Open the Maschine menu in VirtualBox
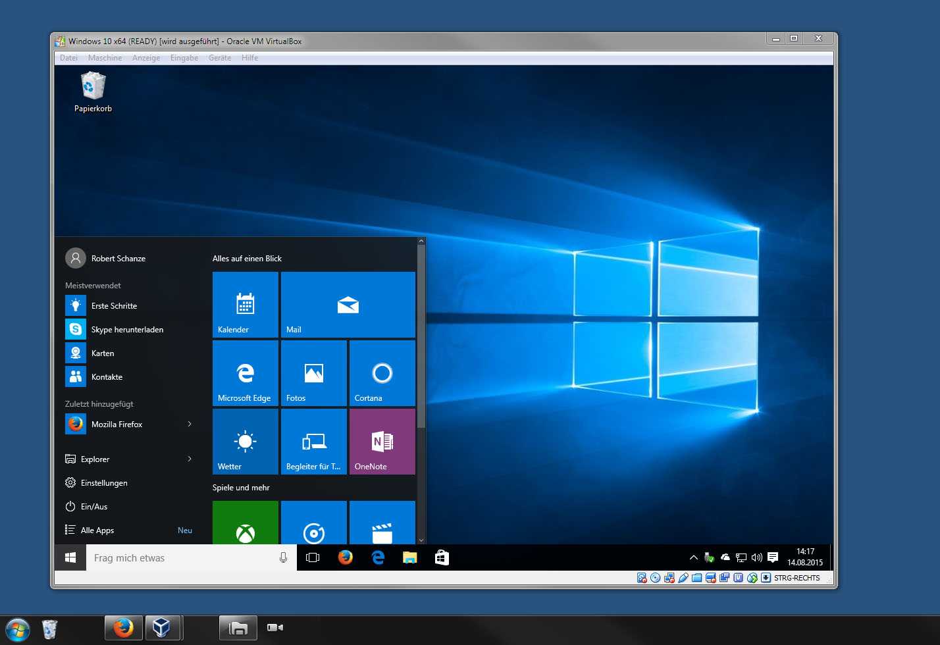Viewport: 940px width, 645px height. pyautogui.click(x=105, y=58)
